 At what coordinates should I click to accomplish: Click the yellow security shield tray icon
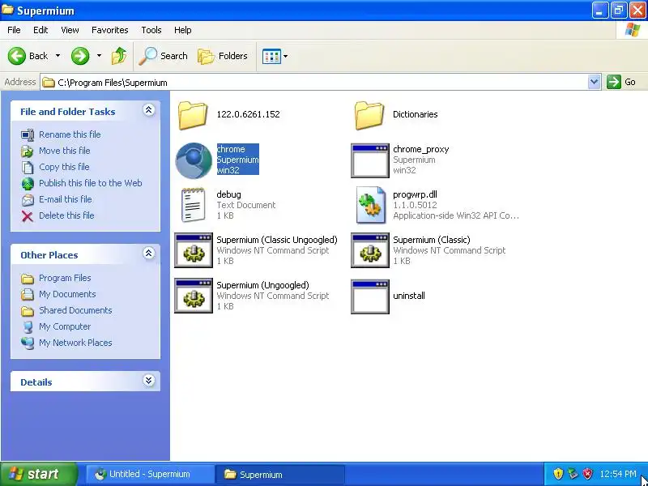tap(558, 474)
